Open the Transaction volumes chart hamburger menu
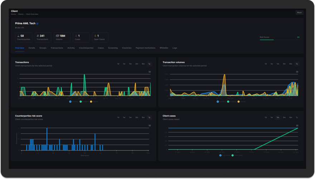This screenshot has width=315, height=179. tap(297, 72)
